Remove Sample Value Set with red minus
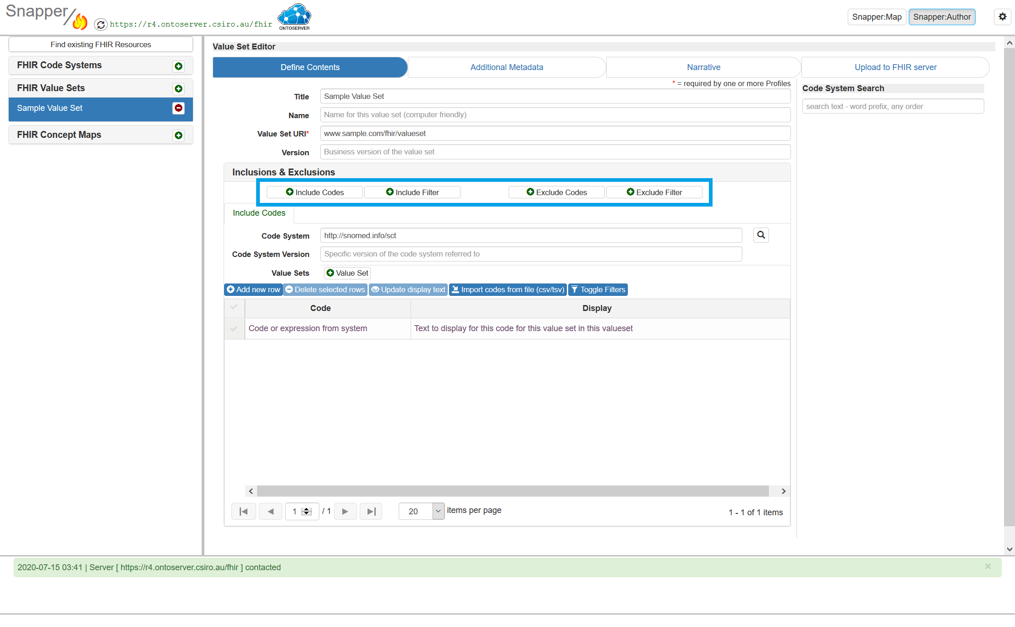This screenshot has height=627, width=1015. 179,108
